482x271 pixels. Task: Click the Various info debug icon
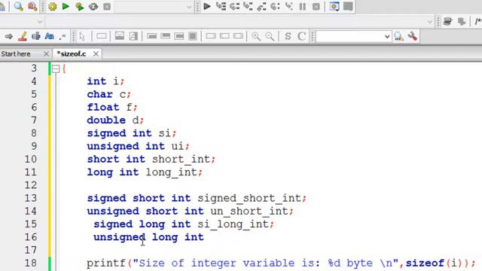click(348, 7)
